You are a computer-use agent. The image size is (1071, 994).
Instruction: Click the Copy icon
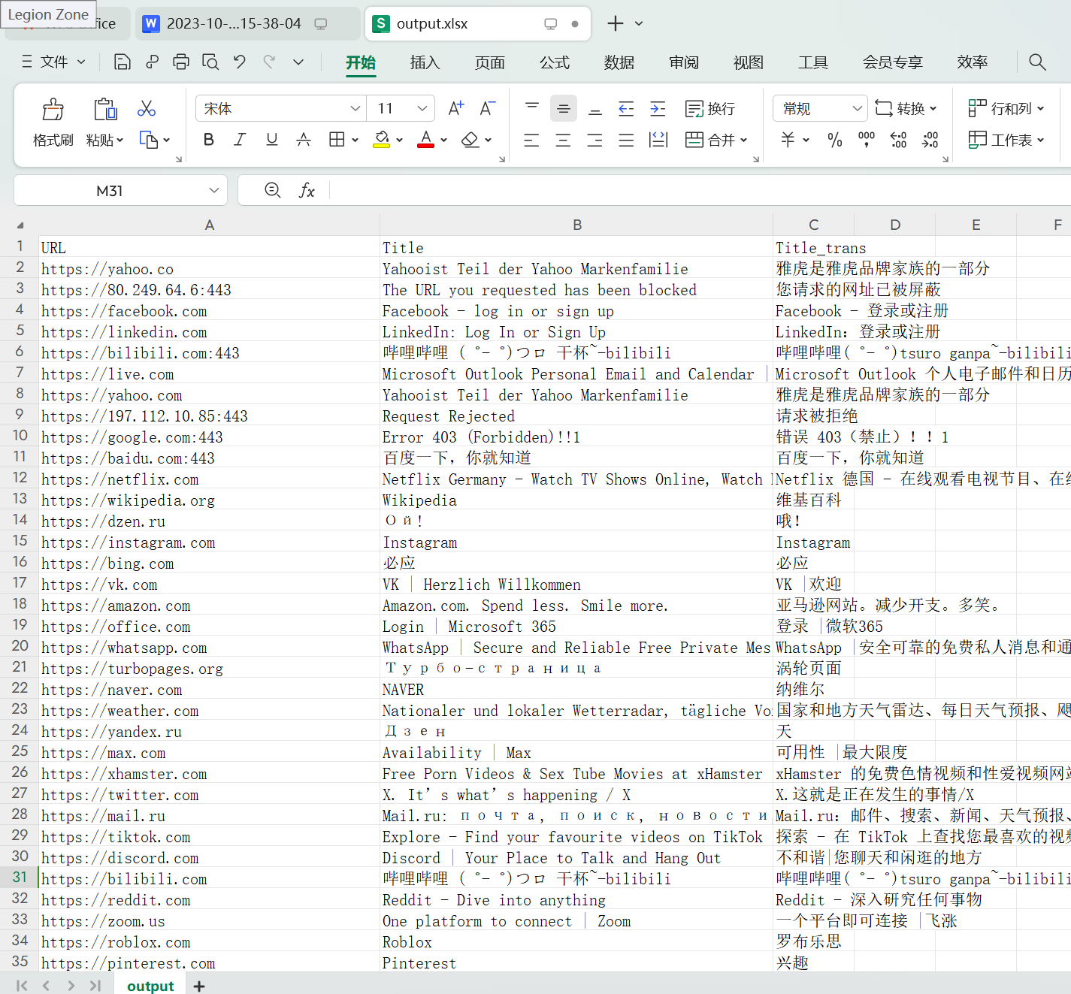(x=148, y=140)
